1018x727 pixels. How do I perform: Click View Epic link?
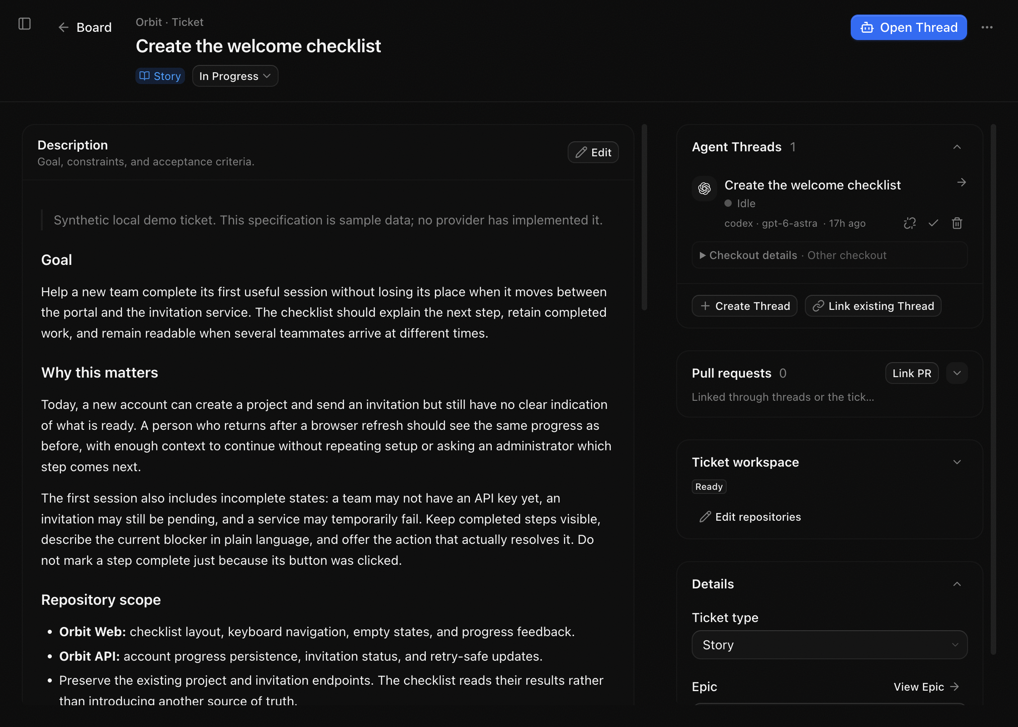click(x=926, y=687)
